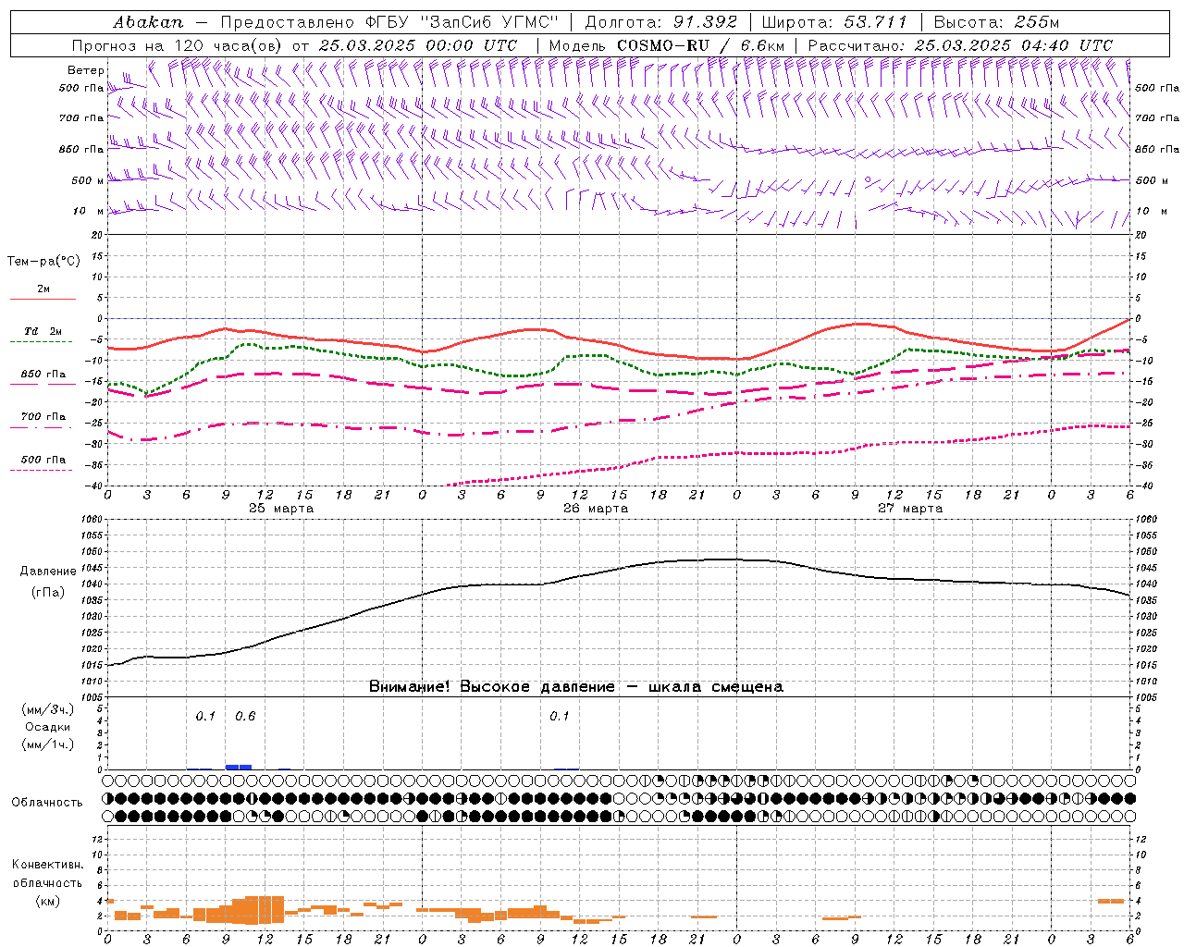Click the "Ветер" wind panel label

85,70
